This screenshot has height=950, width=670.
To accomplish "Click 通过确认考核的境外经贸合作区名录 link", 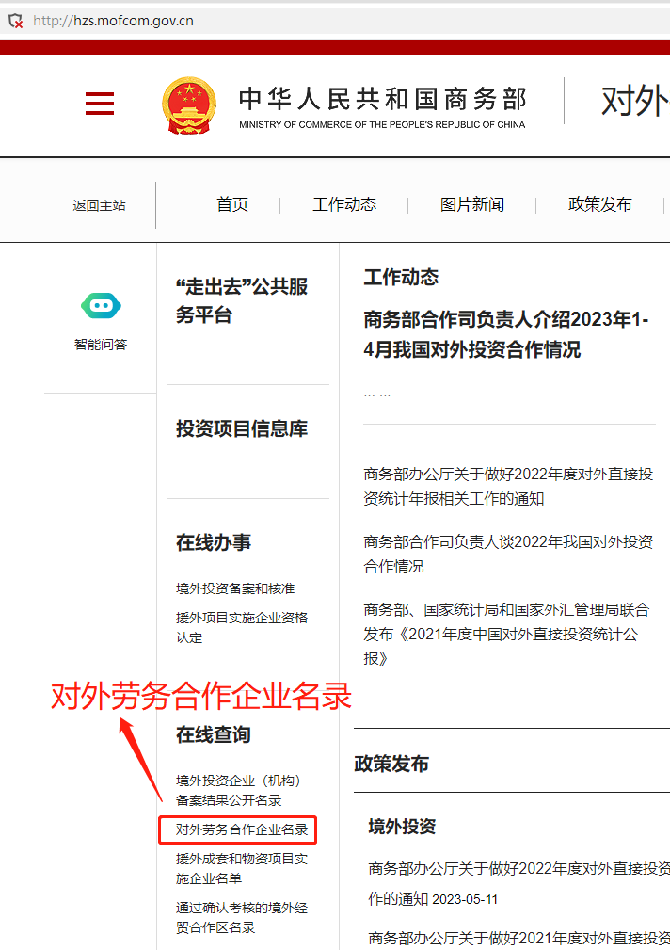I will pos(242,917).
